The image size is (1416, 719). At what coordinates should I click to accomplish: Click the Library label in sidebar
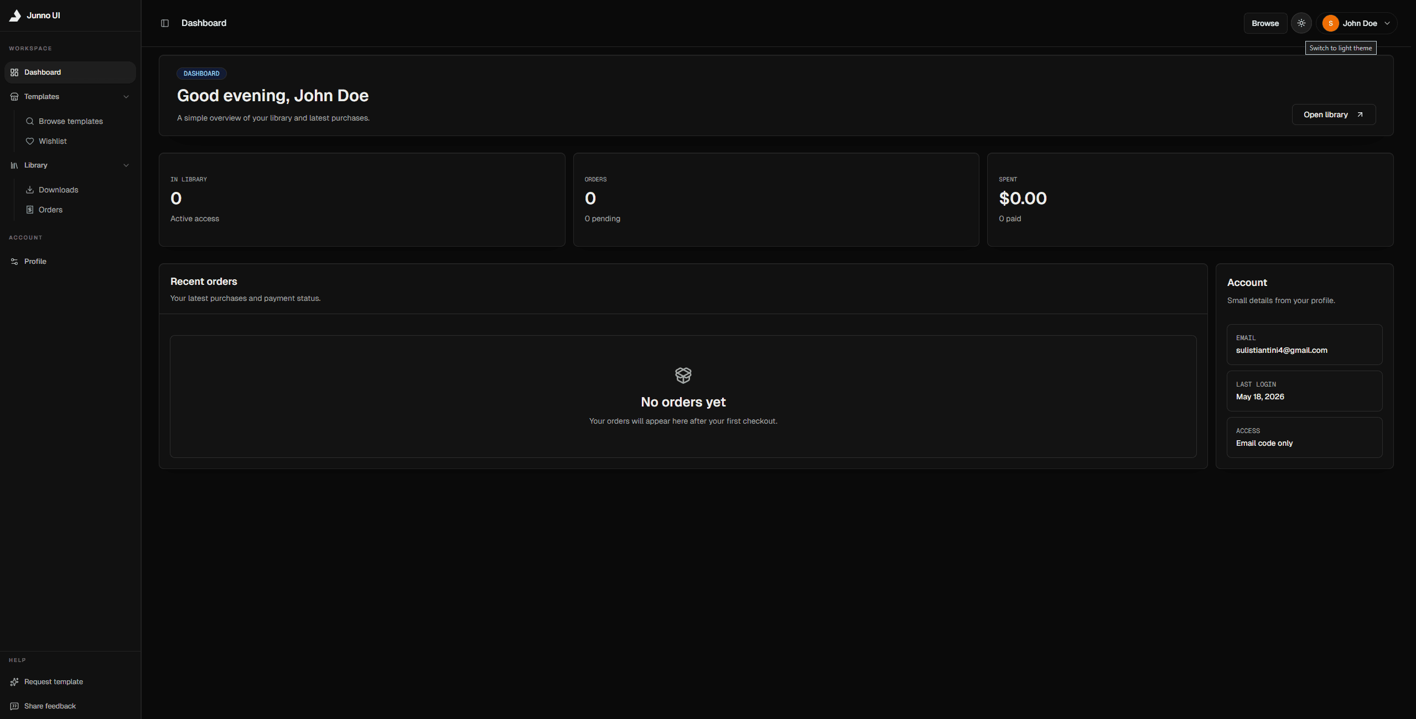[x=36, y=165]
